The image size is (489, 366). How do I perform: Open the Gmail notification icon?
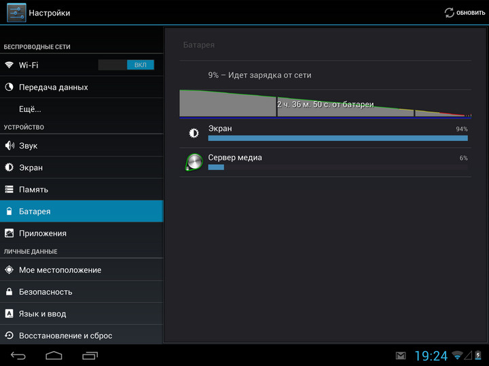tap(401, 355)
